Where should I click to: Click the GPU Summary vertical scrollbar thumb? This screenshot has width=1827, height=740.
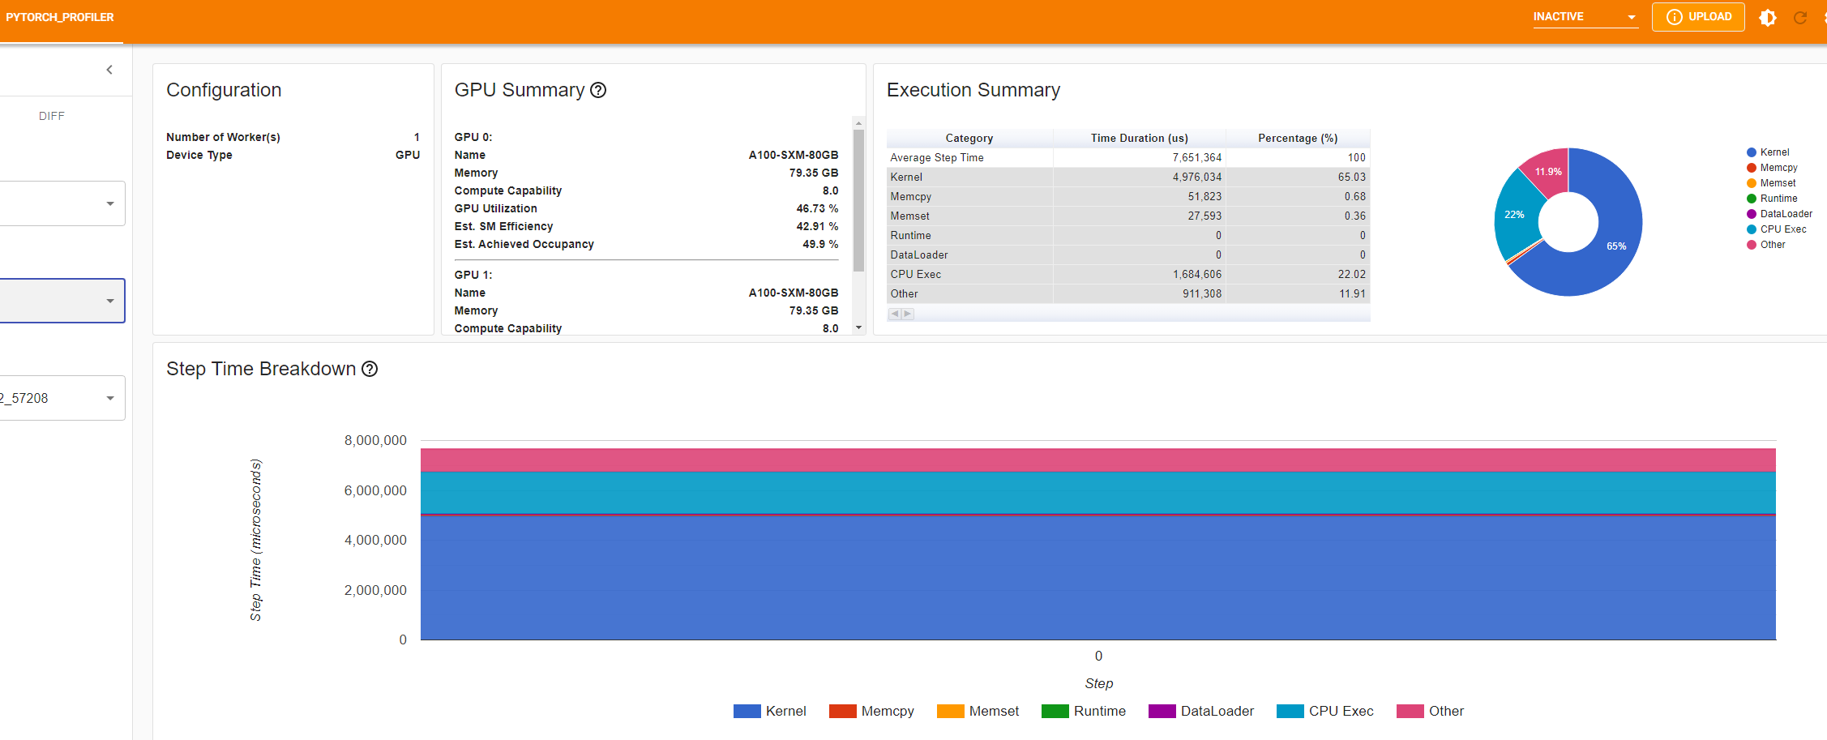tap(858, 199)
